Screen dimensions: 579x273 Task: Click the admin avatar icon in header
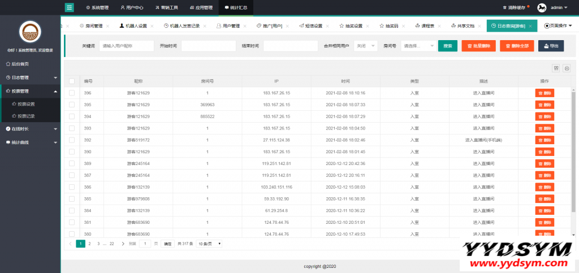[x=541, y=8]
